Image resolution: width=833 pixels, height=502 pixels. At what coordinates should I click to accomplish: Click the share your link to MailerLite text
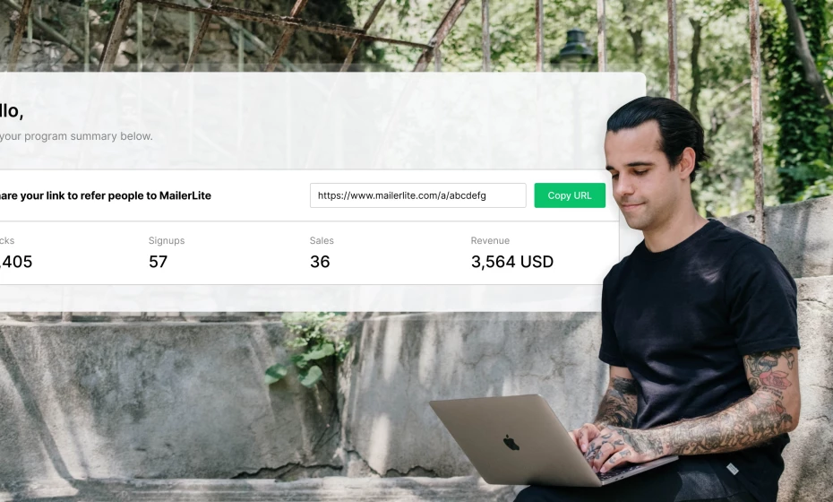pos(105,195)
